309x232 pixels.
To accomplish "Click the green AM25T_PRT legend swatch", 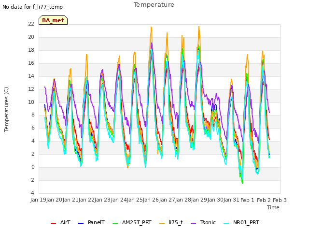I will [x=115, y=223].
